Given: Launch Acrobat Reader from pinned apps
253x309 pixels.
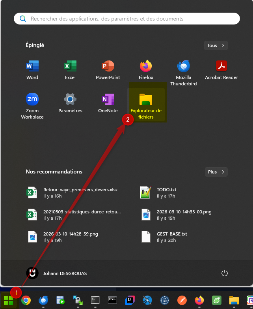Looking at the screenshot, I should pos(221,70).
